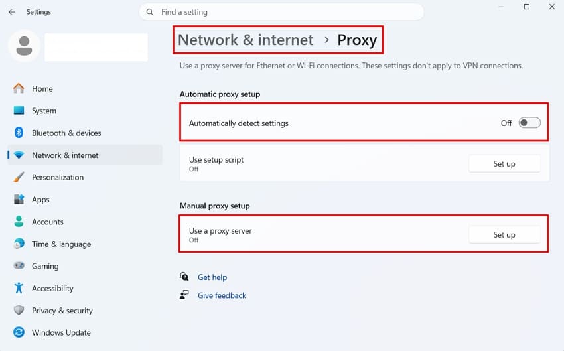564x351 pixels.
Task: Open Windows Update page
Action: pyautogui.click(x=85, y=332)
